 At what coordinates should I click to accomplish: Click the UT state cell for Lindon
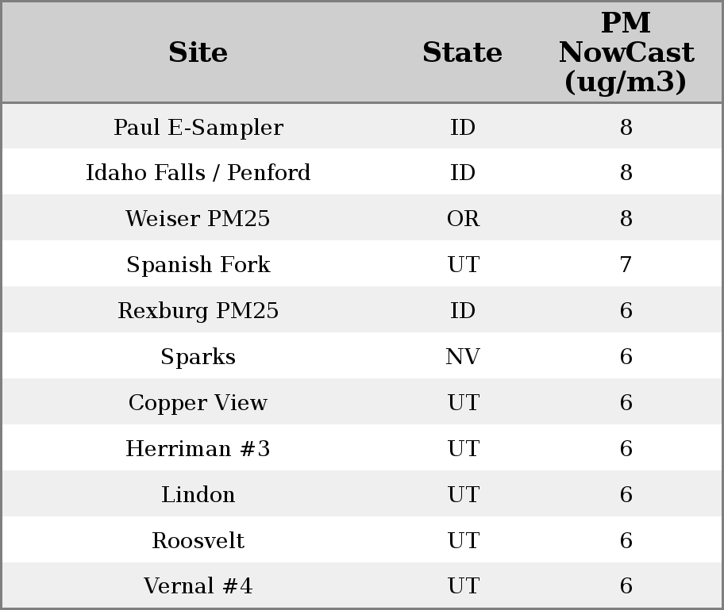[463, 495]
